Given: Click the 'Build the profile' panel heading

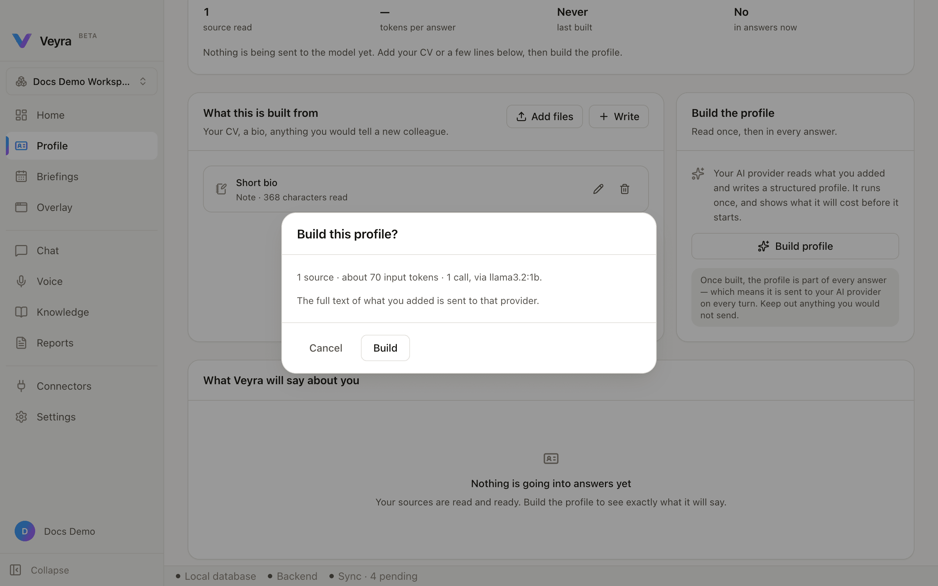Looking at the screenshot, I should (732, 113).
